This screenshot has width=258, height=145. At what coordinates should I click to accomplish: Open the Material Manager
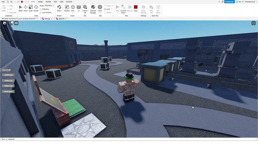click(x=93, y=9)
